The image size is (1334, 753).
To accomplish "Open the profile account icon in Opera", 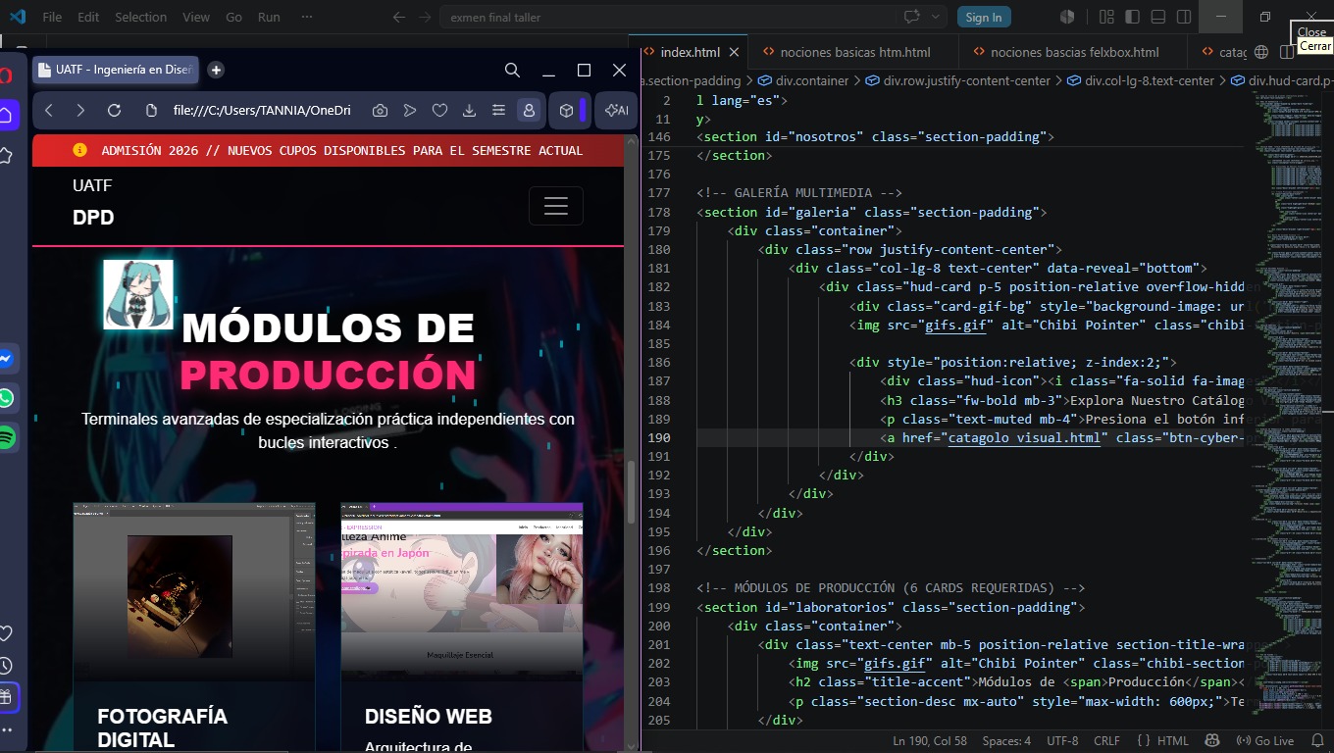I will [x=529, y=111].
